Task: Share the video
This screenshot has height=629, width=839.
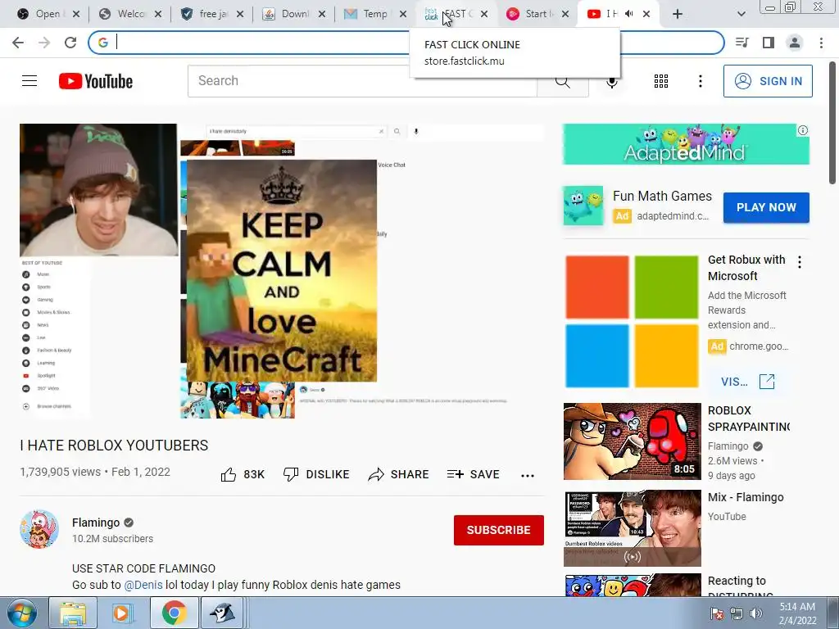Action: click(x=398, y=474)
